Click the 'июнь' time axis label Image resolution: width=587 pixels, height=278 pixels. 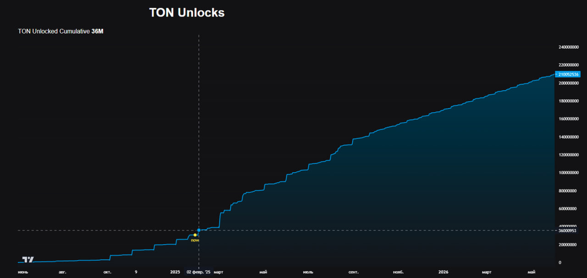pyautogui.click(x=23, y=272)
